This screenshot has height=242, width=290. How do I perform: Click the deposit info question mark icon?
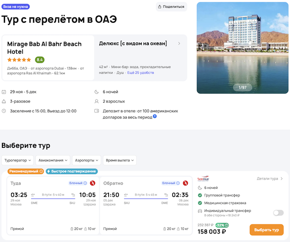[x=155, y=116]
